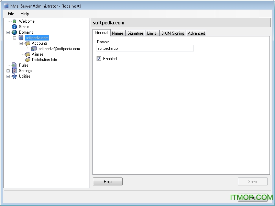Expand the Utilities tree node
Image resolution: width=275 pixels, height=206 pixels.
pyautogui.click(x=8, y=76)
